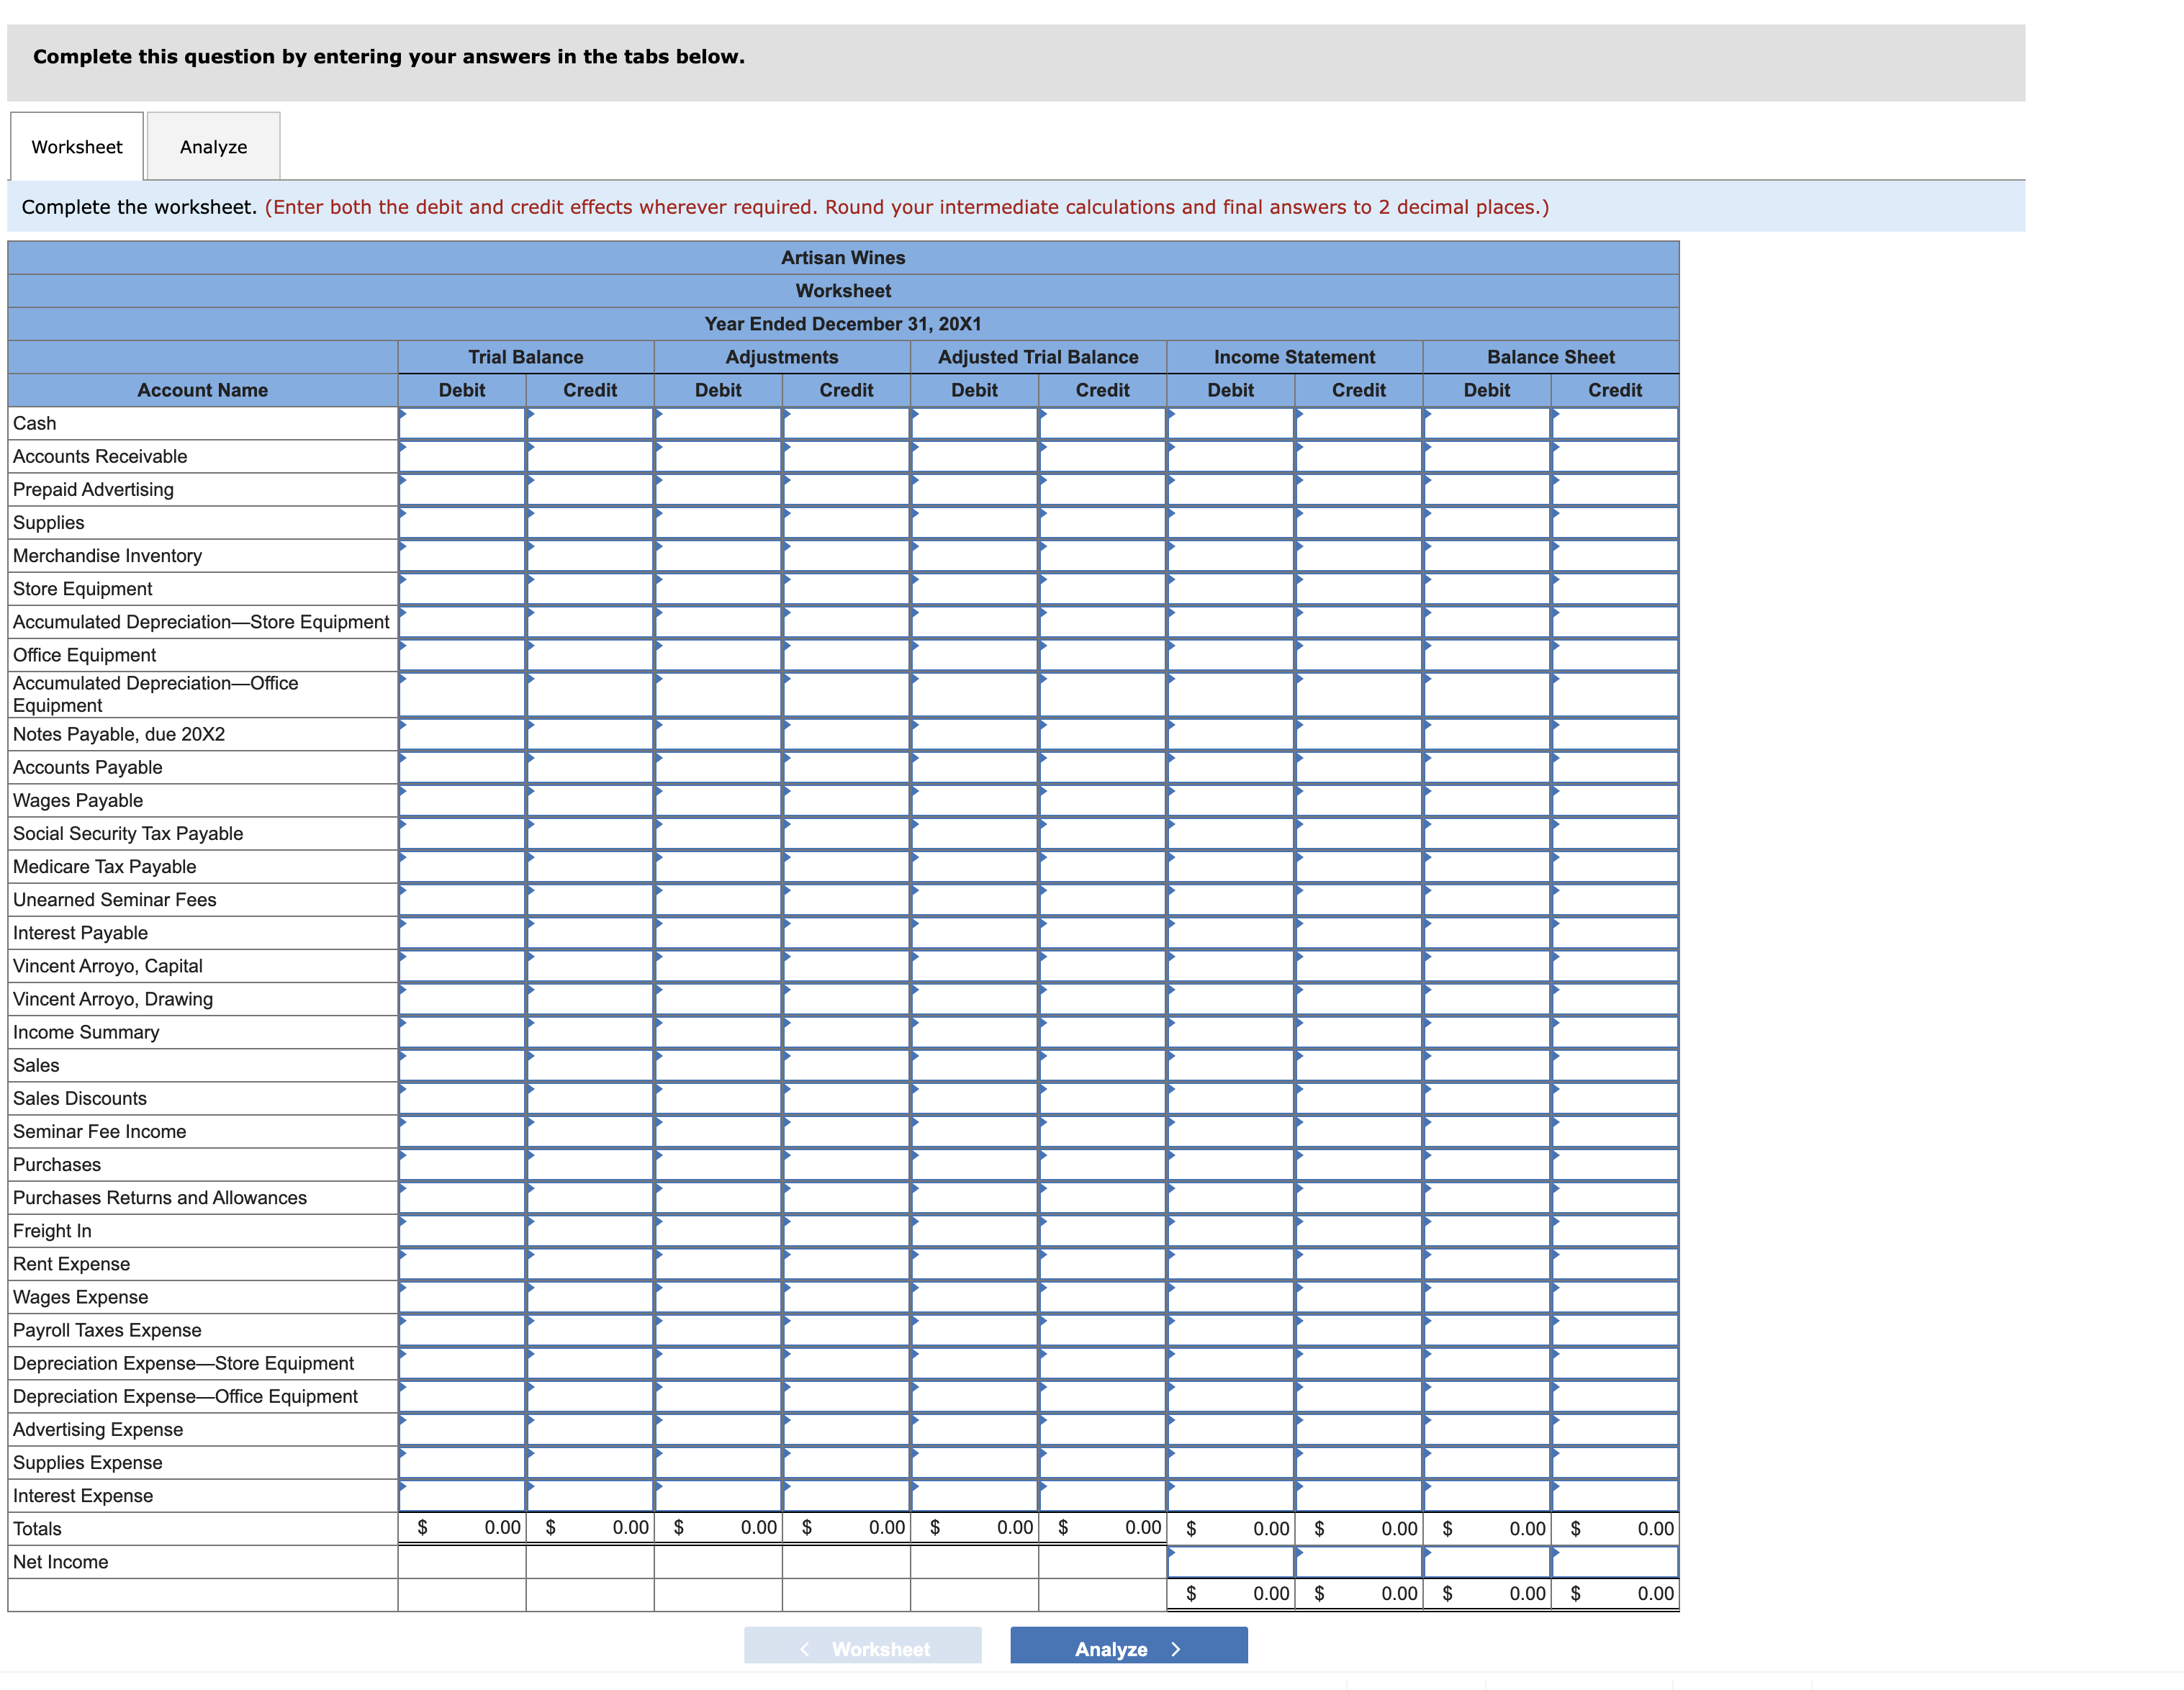Click the 'Income Statement' column header
The width and height of the screenshot is (2184, 1690).
click(x=1294, y=357)
